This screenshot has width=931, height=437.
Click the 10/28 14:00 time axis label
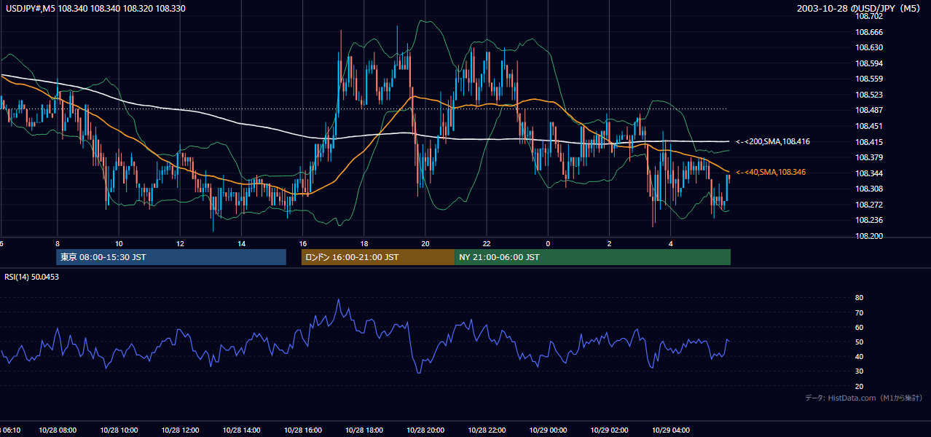tap(241, 430)
